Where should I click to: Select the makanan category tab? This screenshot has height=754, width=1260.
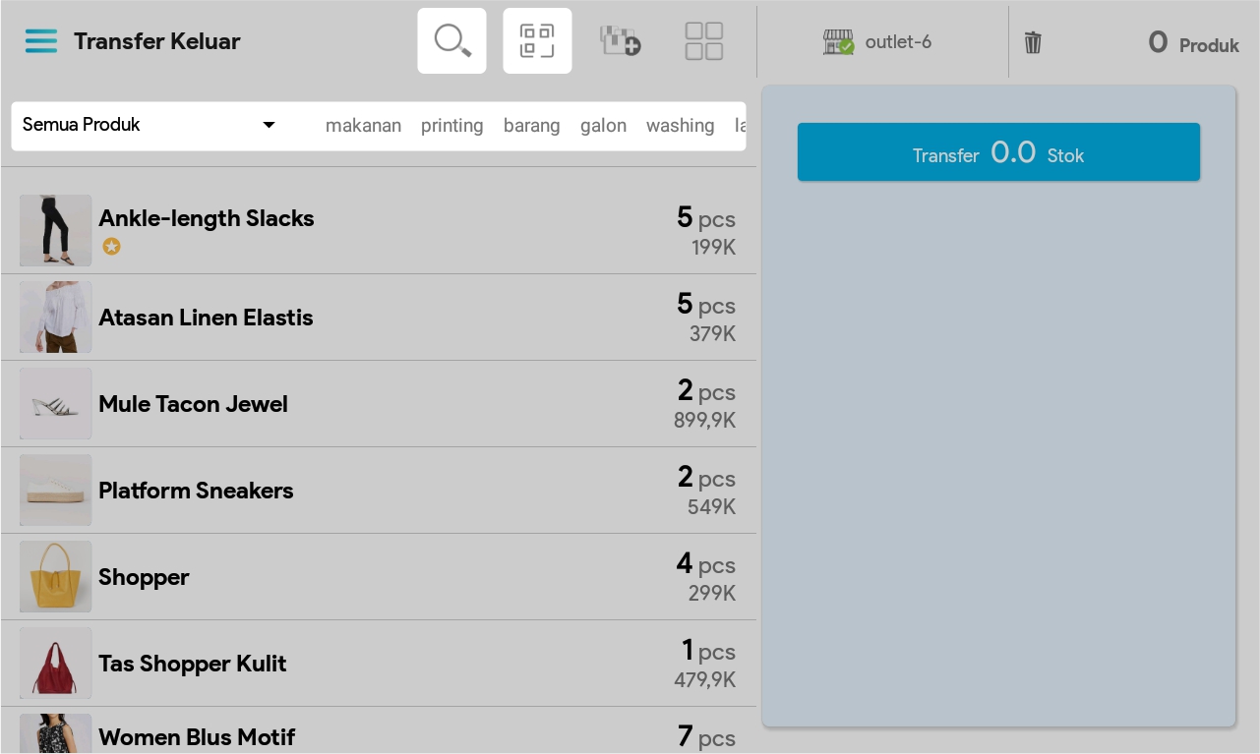click(x=363, y=126)
